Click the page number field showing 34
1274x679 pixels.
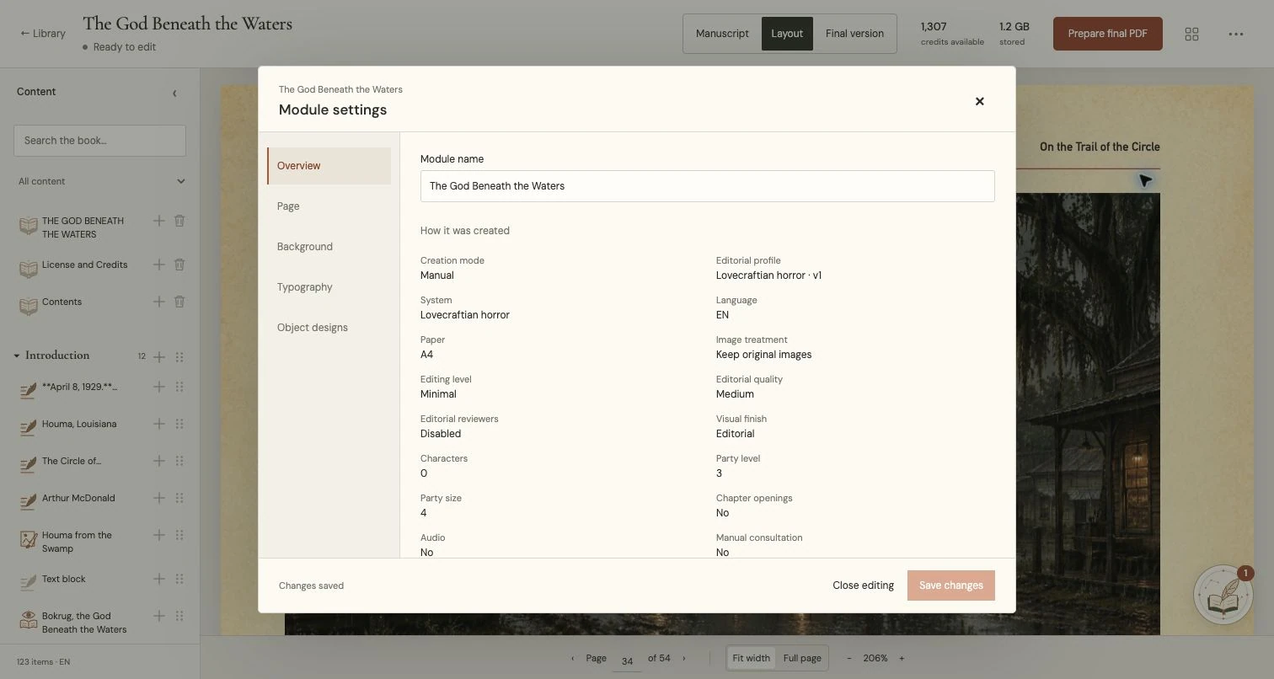(x=627, y=660)
